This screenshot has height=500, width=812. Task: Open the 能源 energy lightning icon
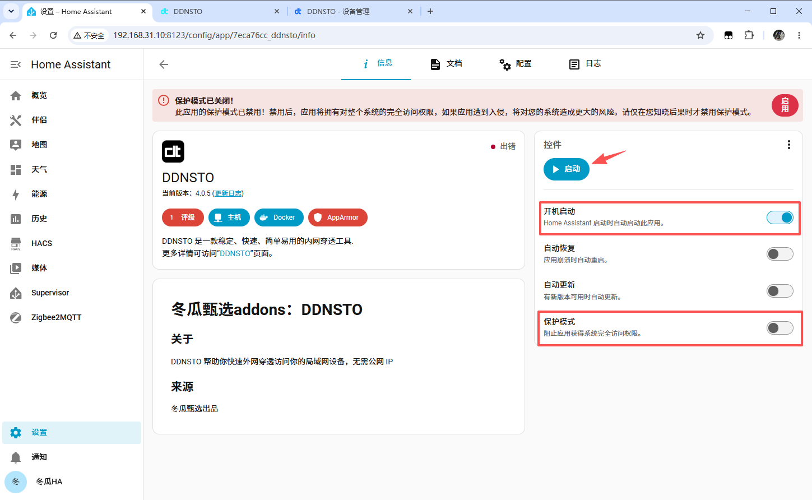point(16,194)
